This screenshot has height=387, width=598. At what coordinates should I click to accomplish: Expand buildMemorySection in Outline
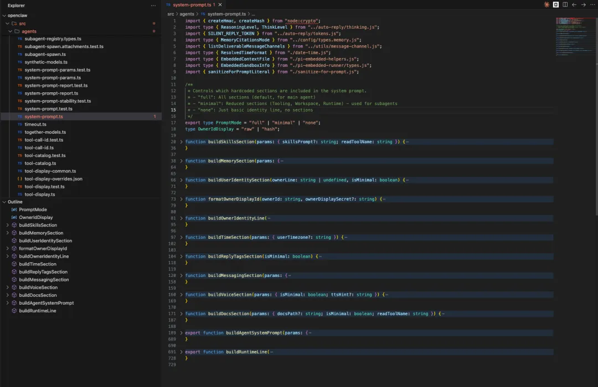(7, 233)
